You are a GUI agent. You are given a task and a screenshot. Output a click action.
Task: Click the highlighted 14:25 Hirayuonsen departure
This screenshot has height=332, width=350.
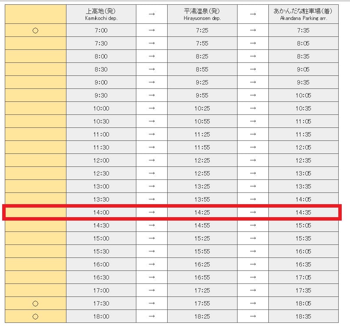click(202, 212)
